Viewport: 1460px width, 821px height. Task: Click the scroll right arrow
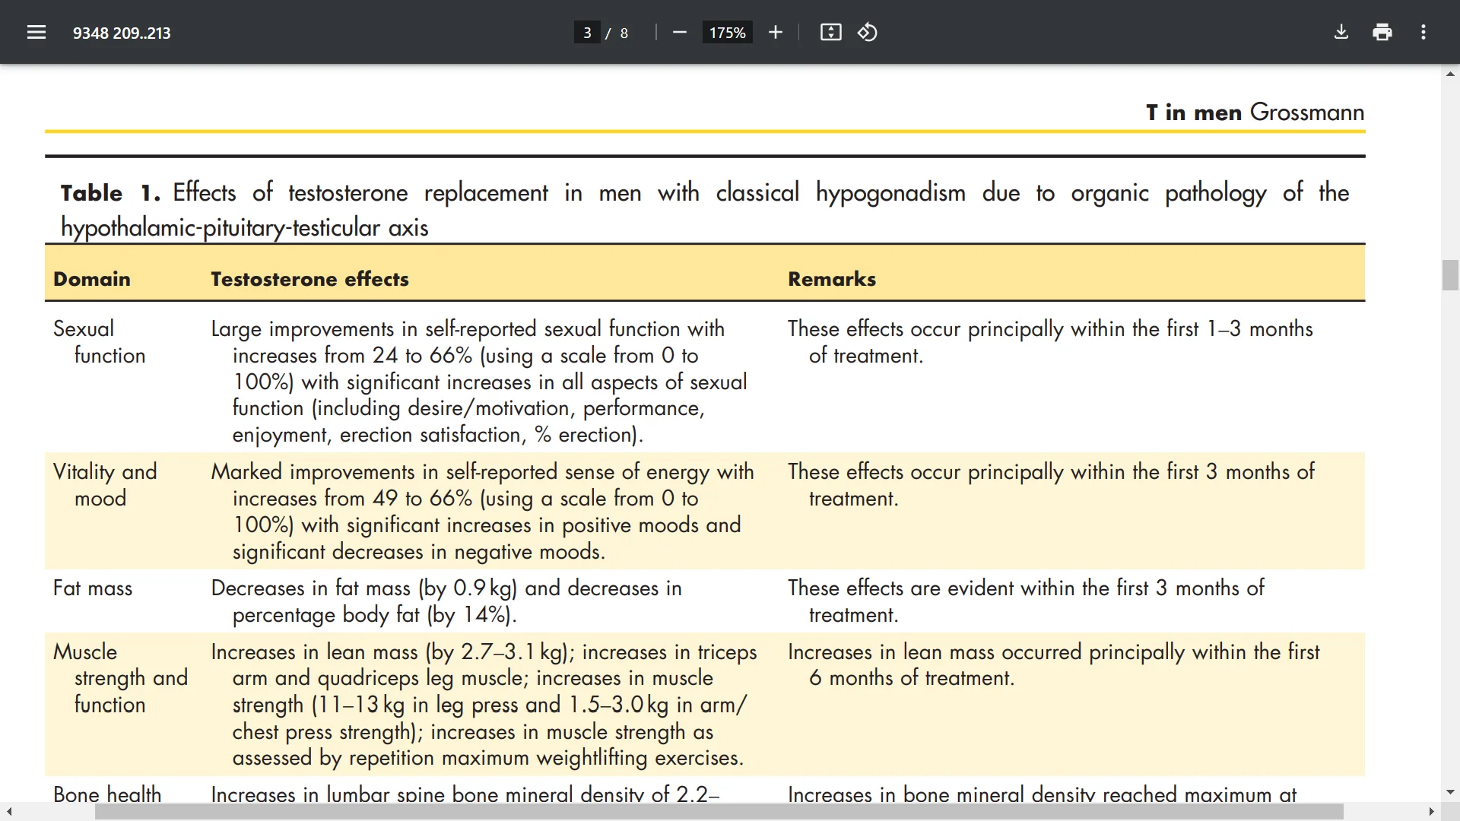[x=1431, y=812]
